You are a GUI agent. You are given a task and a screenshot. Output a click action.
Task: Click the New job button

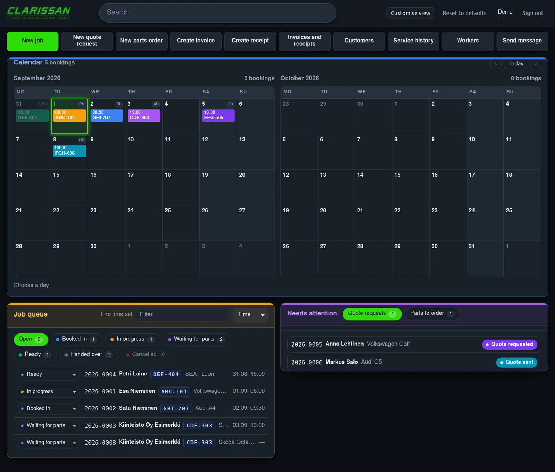(33, 41)
